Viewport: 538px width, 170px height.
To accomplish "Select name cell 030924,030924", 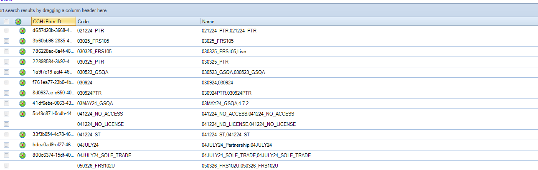I will pos(369,83).
